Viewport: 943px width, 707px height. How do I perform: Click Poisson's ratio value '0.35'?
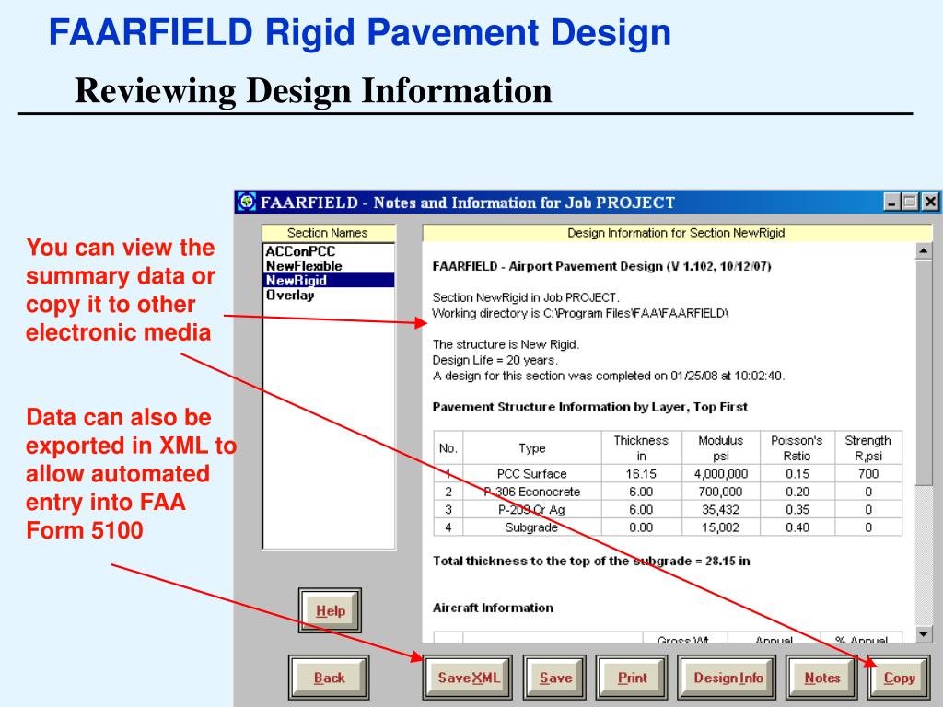[x=797, y=510]
